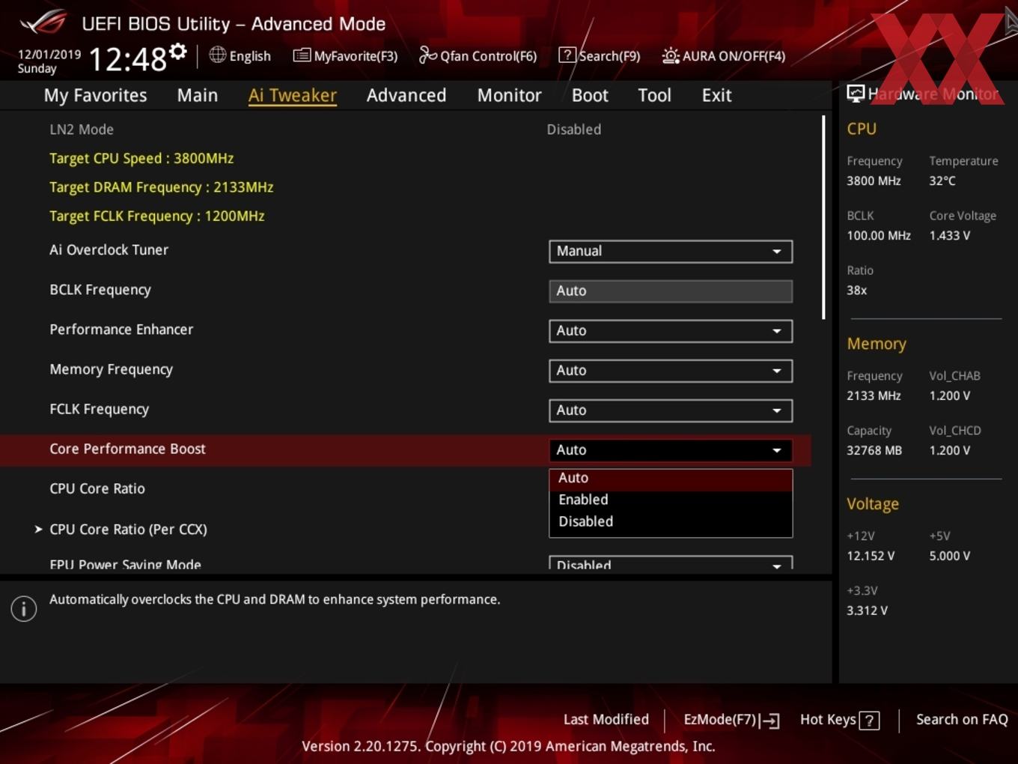Click the Ratio 38x reading

click(x=856, y=290)
